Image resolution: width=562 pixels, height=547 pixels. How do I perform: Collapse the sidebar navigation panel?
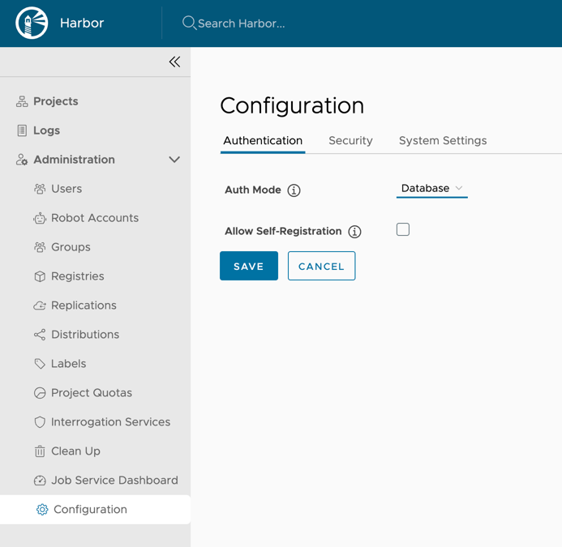[174, 62]
